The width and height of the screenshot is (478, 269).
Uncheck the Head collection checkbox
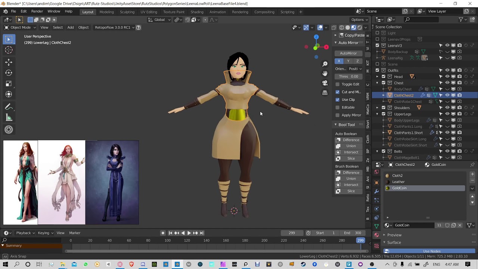pyautogui.click(x=384, y=77)
